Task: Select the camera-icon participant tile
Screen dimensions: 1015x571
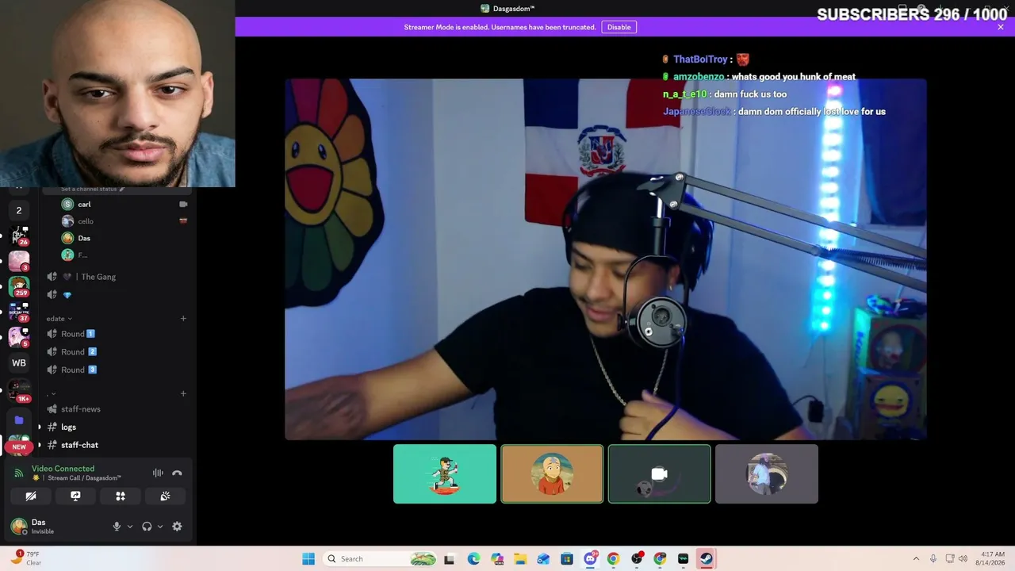Action: pos(660,473)
